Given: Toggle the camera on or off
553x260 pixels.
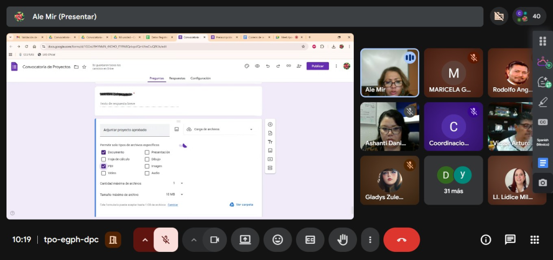Looking at the screenshot, I should point(214,240).
